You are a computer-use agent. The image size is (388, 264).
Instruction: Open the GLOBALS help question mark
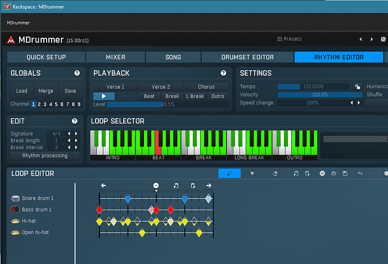(x=77, y=73)
